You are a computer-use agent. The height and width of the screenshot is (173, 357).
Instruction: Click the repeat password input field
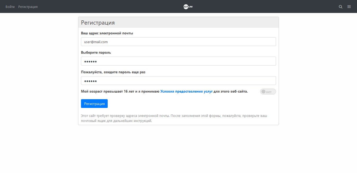178,81
